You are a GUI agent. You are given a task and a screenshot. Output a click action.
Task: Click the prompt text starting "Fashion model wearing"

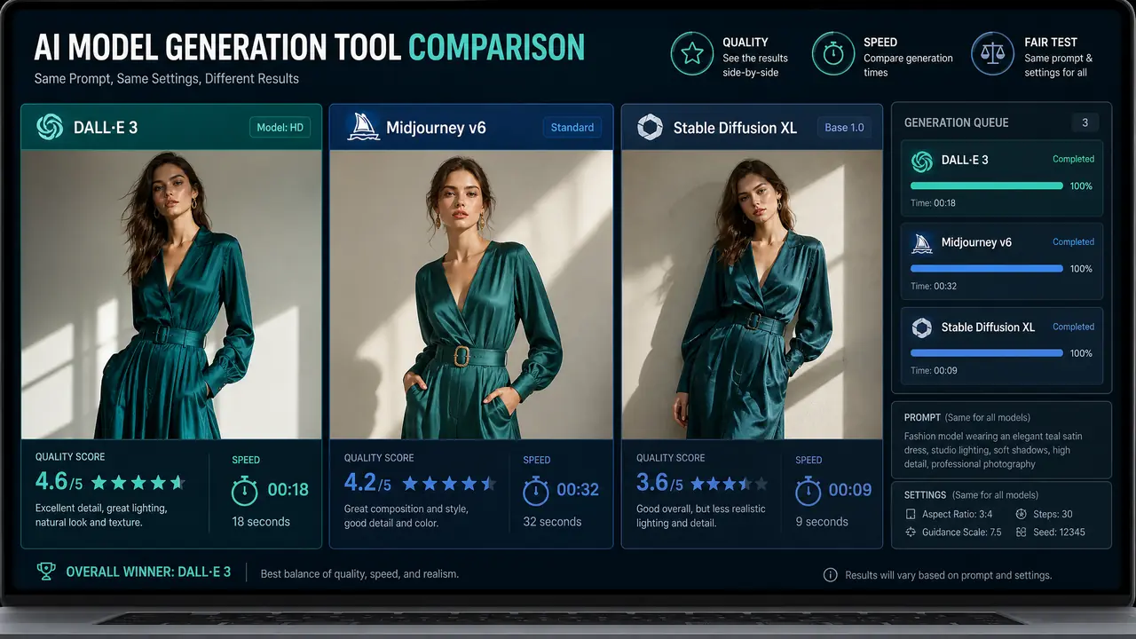(993, 450)
